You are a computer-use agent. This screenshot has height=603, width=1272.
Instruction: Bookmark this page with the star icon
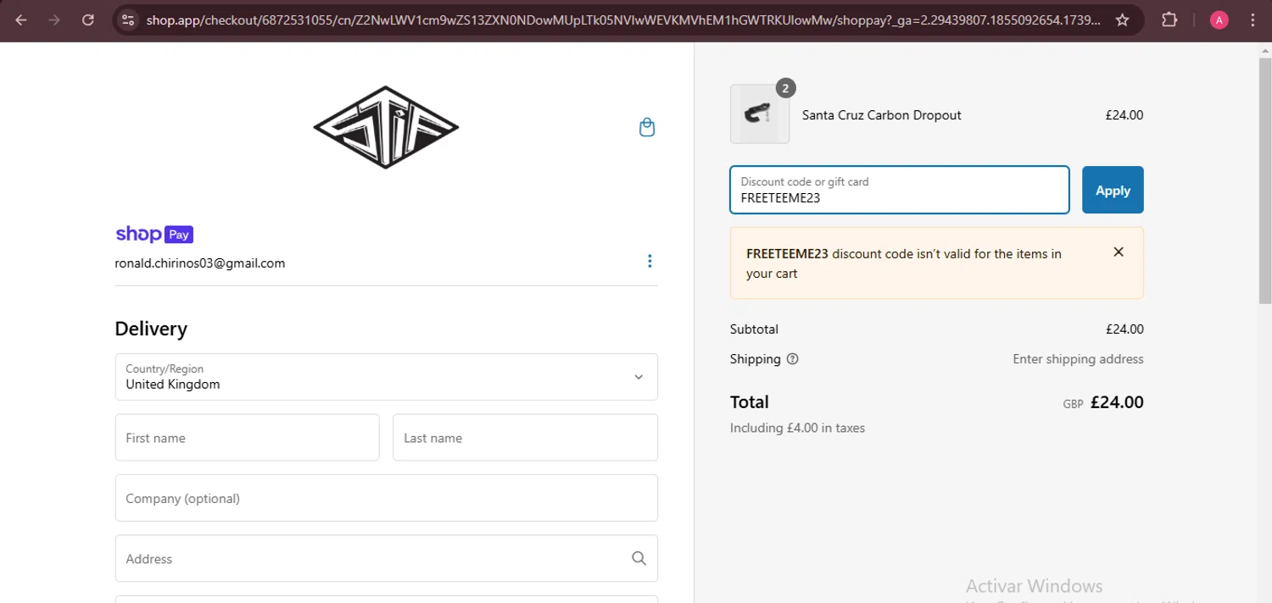(x=1122, y=19)
